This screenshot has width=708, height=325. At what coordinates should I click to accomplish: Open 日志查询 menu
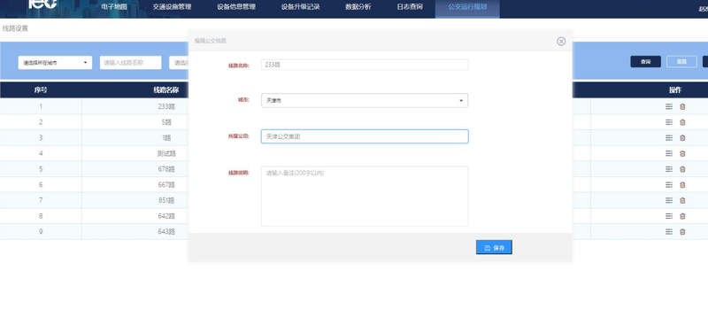pyautogui.click(x=410, y=7)
